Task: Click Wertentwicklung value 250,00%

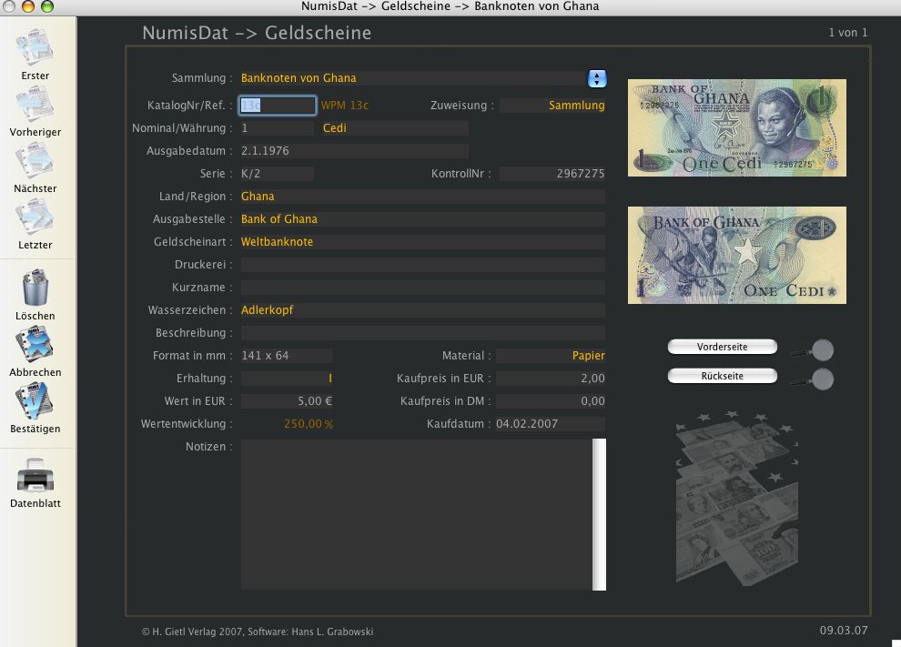Action: coord(309,424)
